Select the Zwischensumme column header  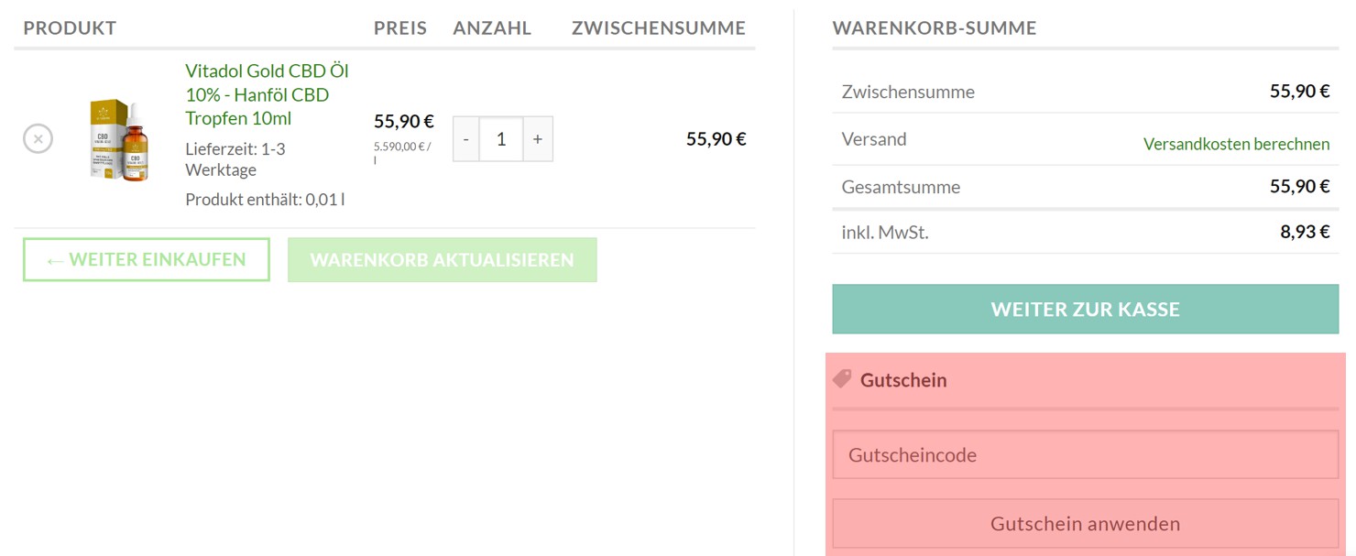click(x=659, y=28)
